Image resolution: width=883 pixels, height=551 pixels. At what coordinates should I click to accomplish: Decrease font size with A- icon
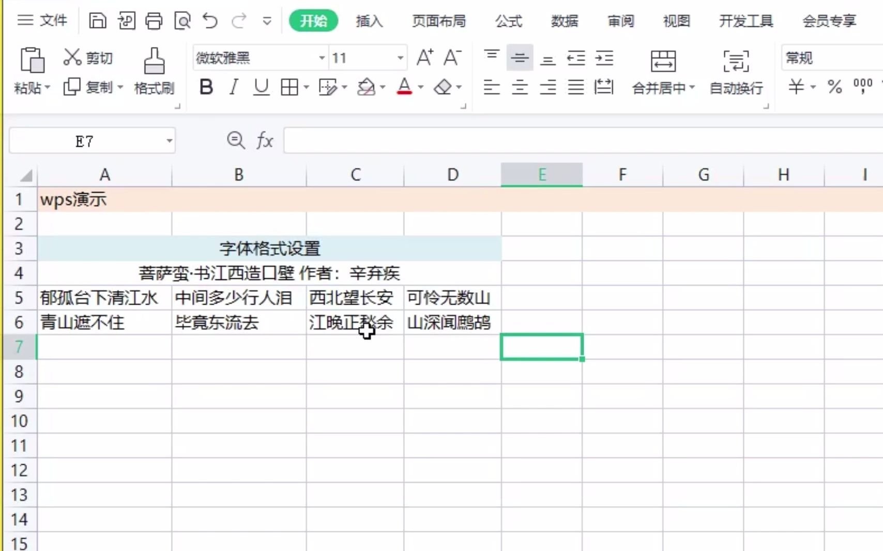coord(452,57)
